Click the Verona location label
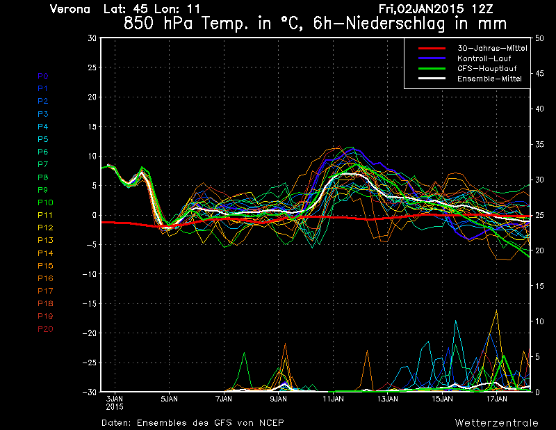Image resolution: width=556 pixels, height=430 pixels. click(x=70, y=9)
